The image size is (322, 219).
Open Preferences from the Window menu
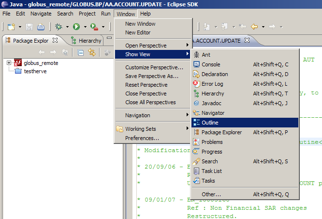click(142, 138)
